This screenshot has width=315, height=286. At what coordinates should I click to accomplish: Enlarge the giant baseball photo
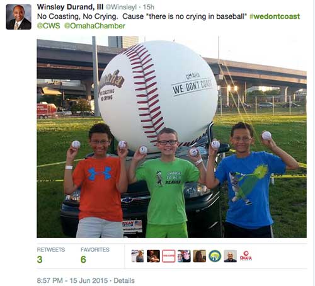[x=171, y=137]
